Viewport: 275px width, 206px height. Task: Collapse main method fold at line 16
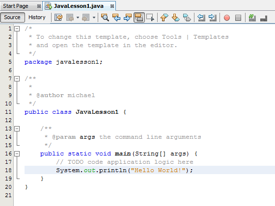[x=17, y=154]
